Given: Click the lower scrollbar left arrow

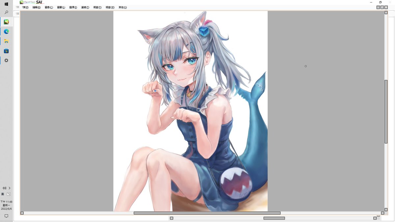Looking at the screenshot, I should click(171, 218).
